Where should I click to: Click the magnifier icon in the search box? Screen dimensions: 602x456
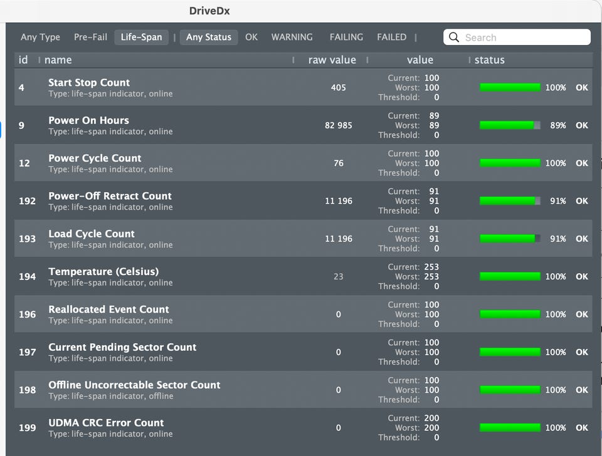454,37
